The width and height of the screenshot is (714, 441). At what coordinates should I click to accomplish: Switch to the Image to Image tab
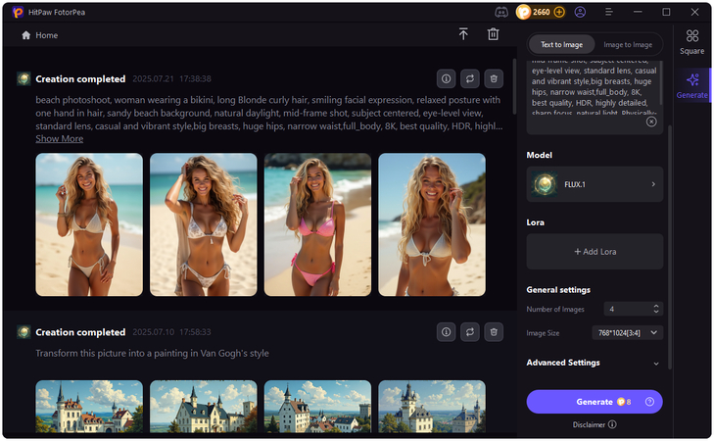628,45
